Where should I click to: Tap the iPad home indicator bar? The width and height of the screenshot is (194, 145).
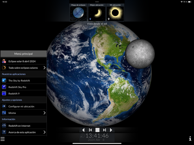click(x=97, y=143)
